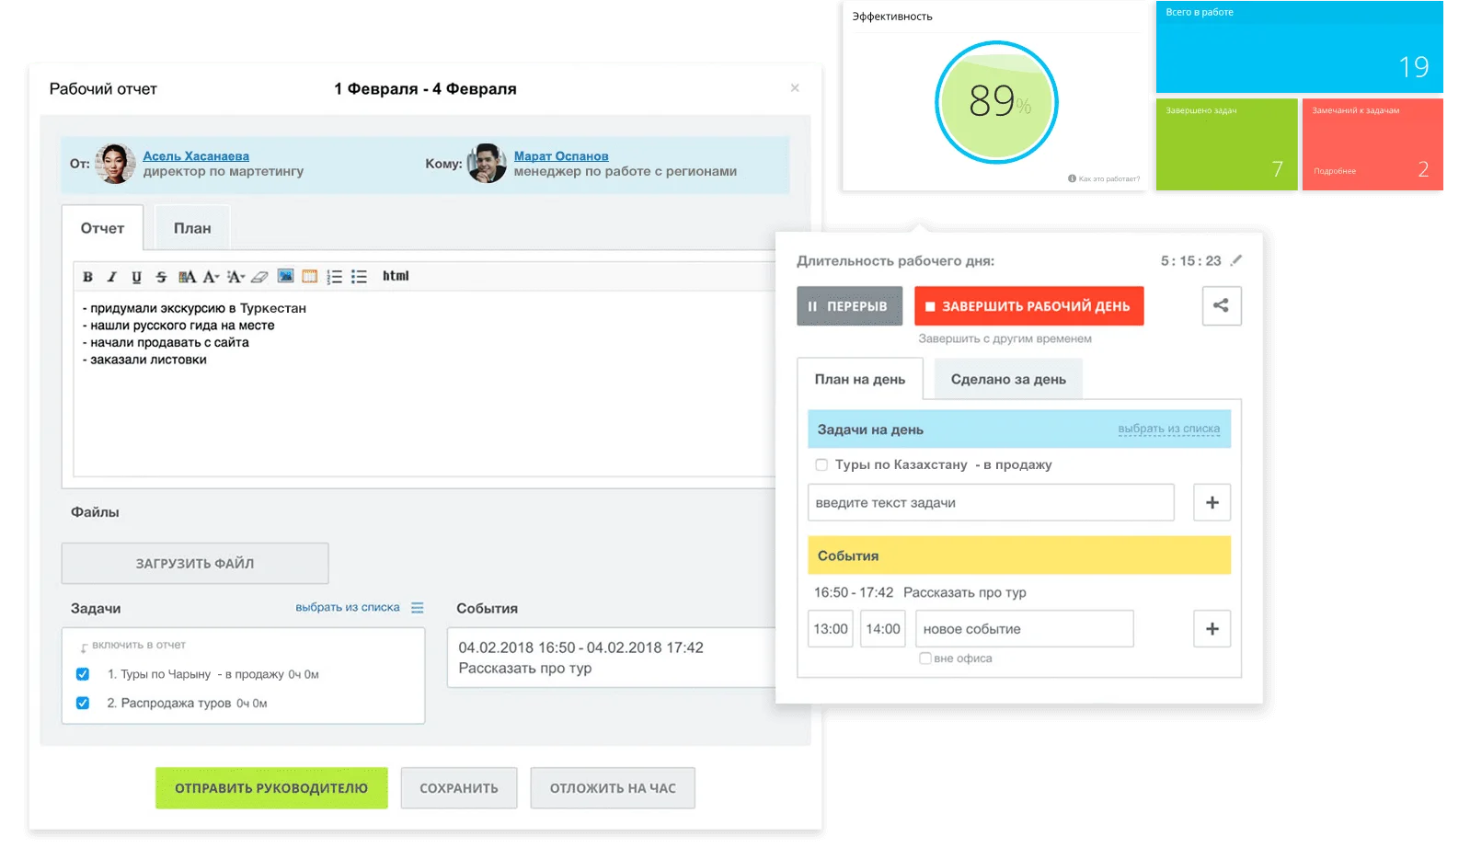This screenshot has width=1470, height=859.
Task: Click 'Отправить руководителю' button
Action: 271,788
